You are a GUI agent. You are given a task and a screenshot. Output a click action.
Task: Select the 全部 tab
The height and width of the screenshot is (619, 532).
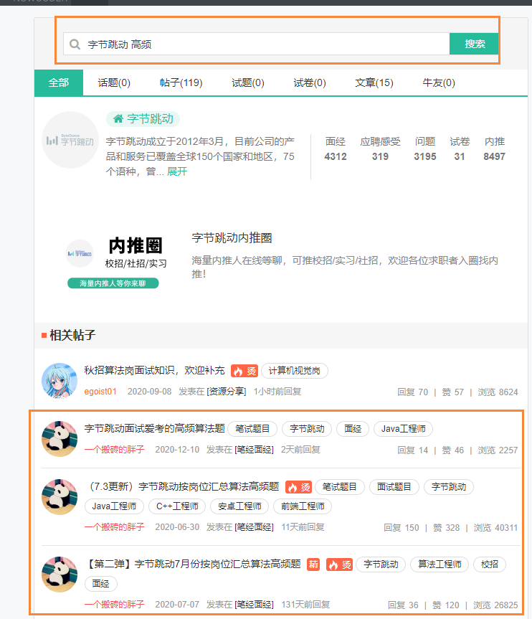point(59,82)
